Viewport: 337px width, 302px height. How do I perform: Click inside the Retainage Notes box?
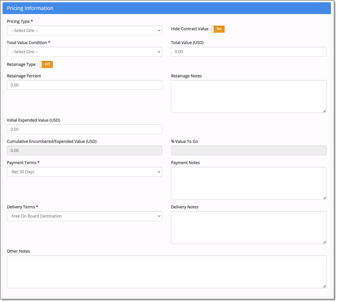coord(249,96)
